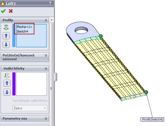Select Plocha<1> in the profiles list
This screenshot has height=126, width=167.
click(24, 27)
